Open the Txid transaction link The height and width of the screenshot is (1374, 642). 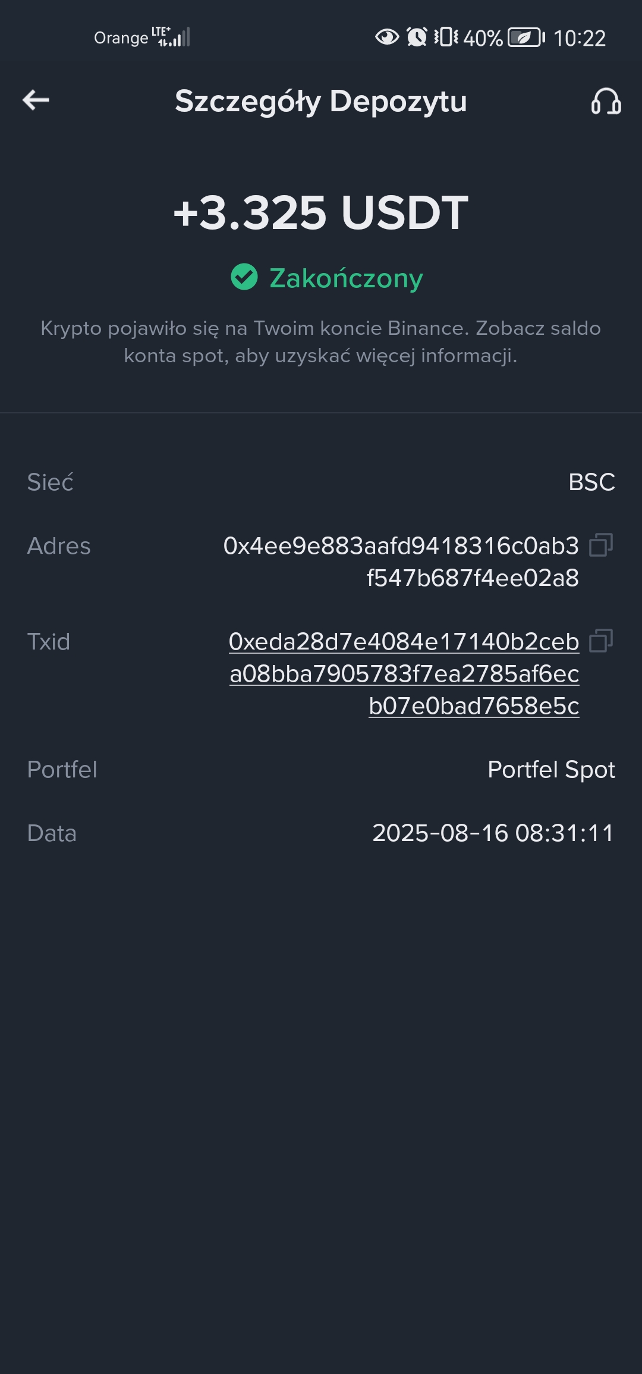pyautogui.click(x=404, y=674)
